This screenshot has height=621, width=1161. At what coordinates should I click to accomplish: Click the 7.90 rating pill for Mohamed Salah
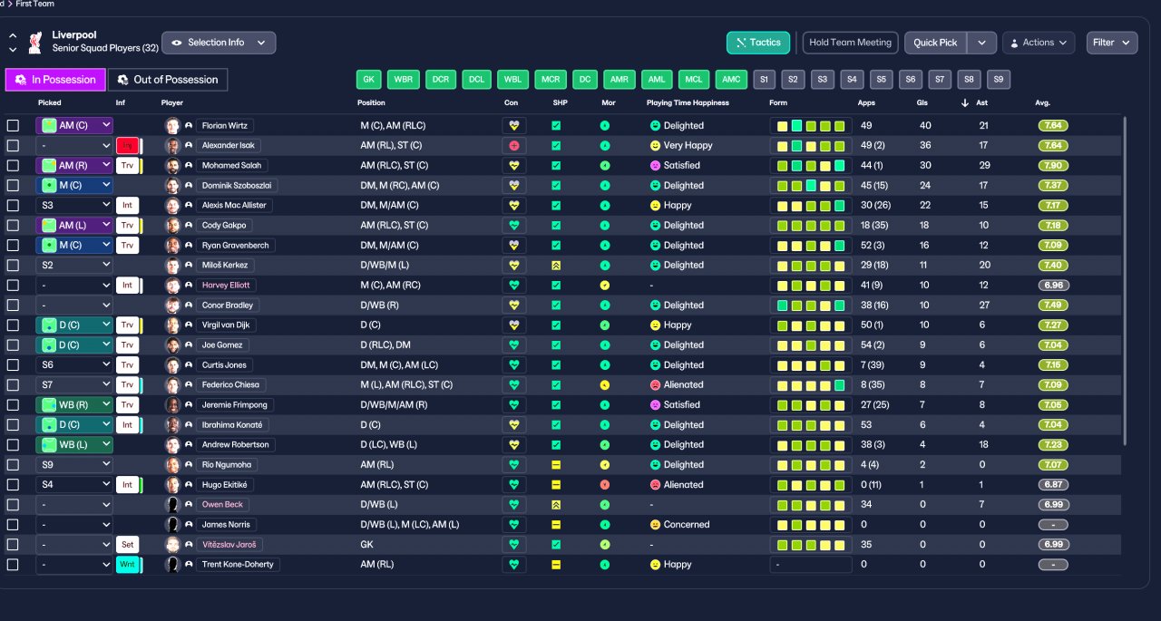(1053, 165)
